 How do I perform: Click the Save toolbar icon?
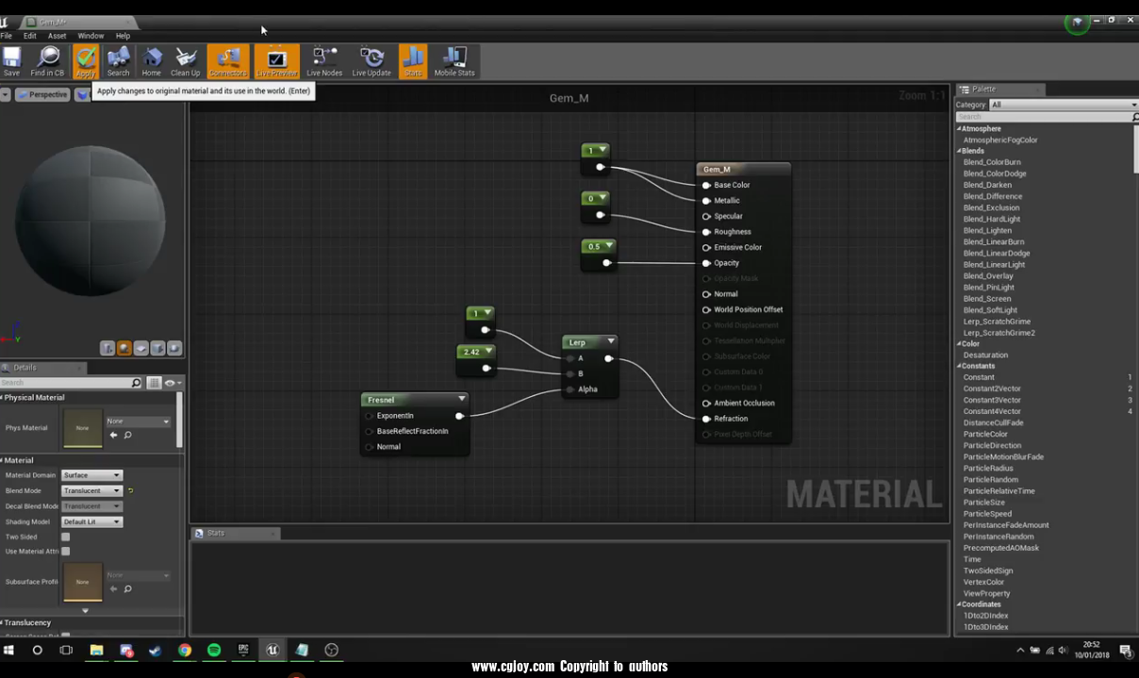coord(11,60)
